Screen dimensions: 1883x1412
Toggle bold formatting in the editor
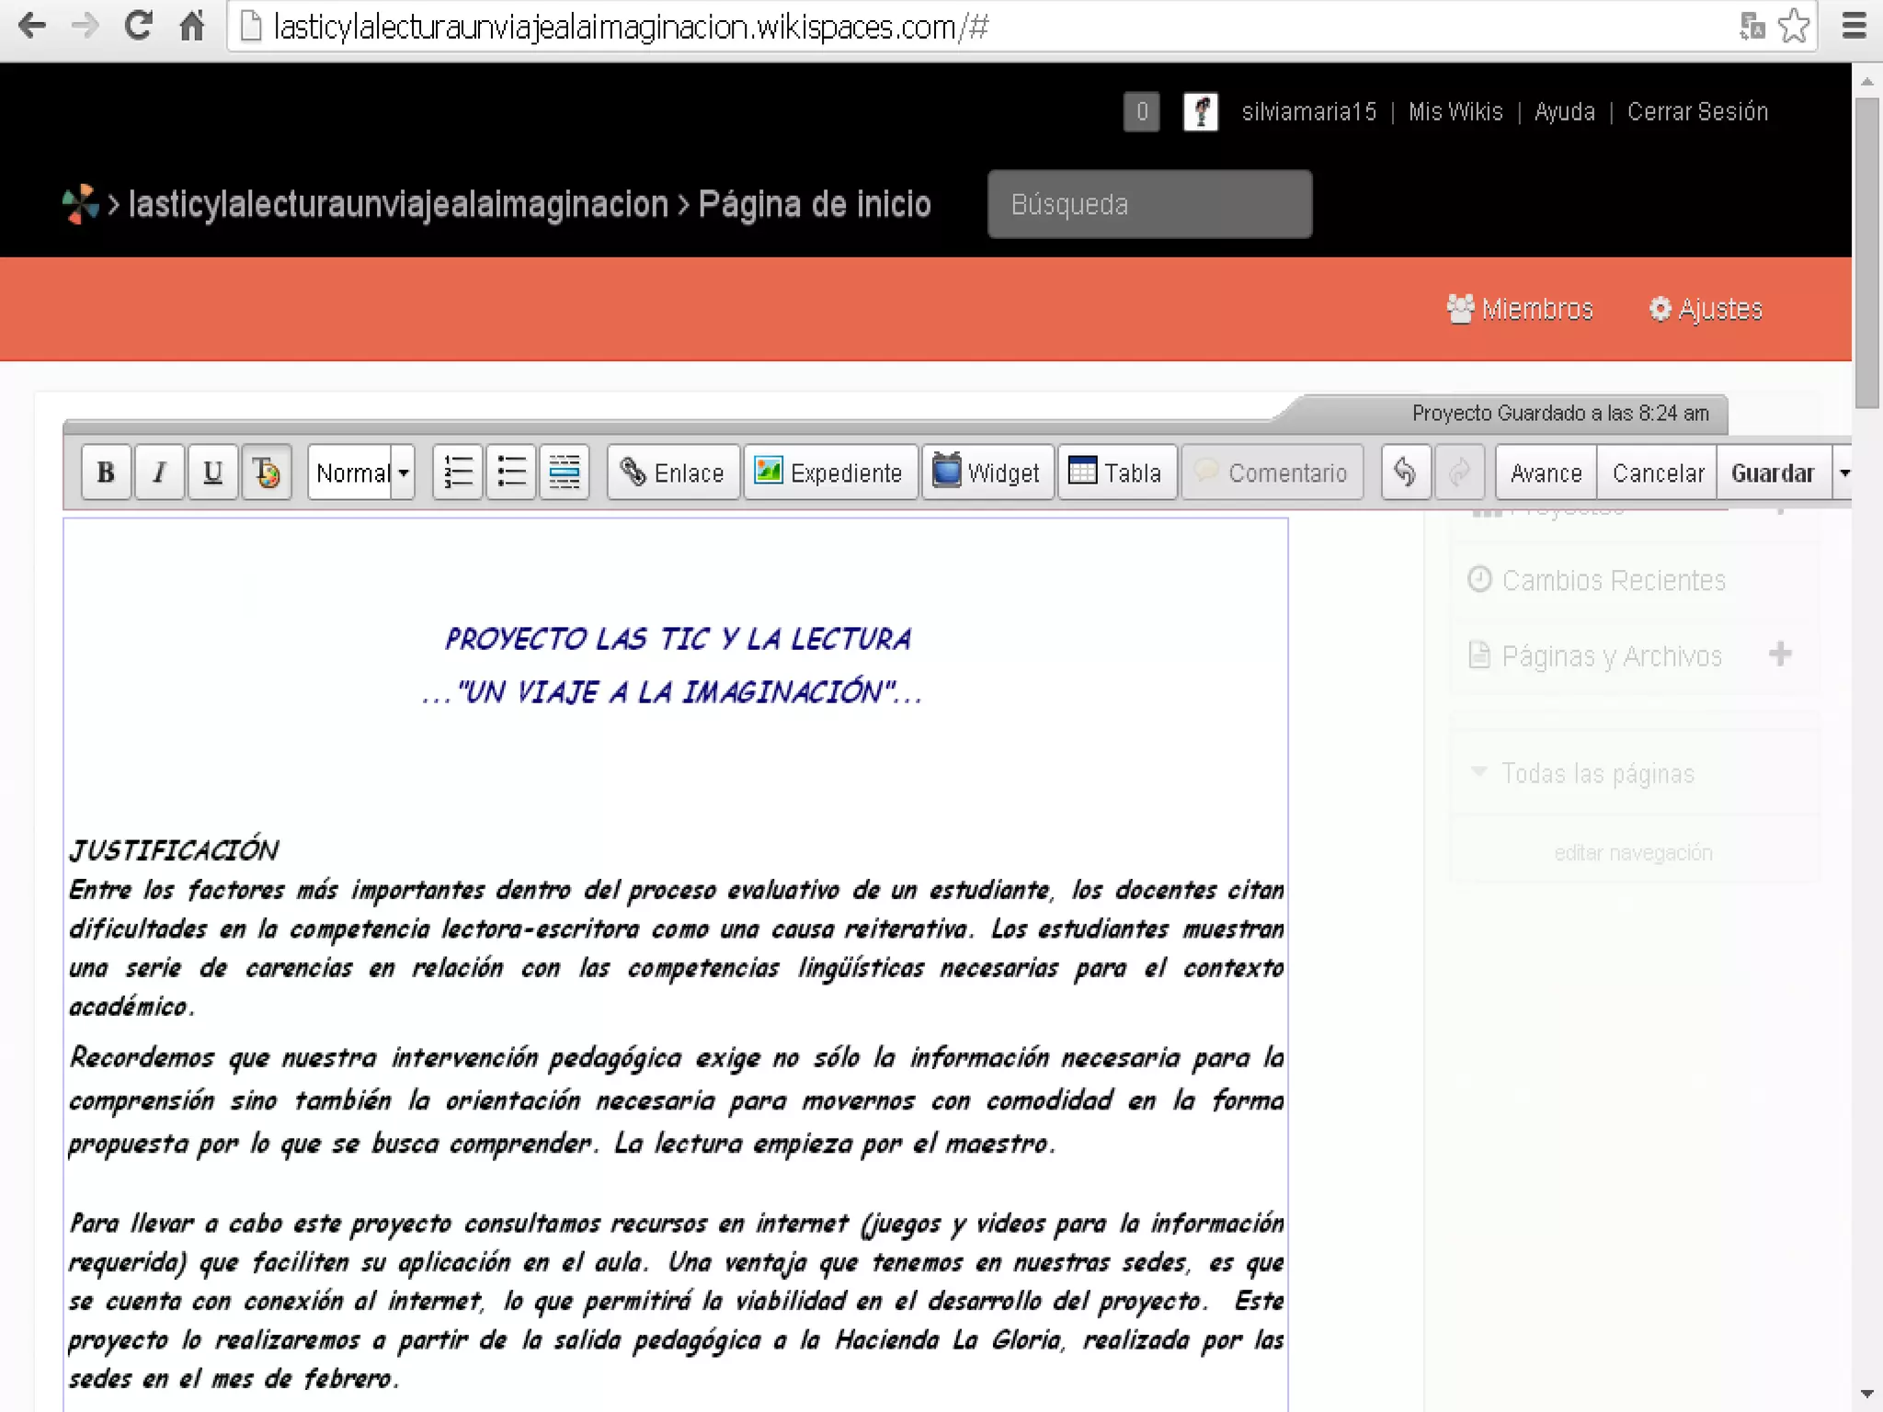[x=106, y=473]
